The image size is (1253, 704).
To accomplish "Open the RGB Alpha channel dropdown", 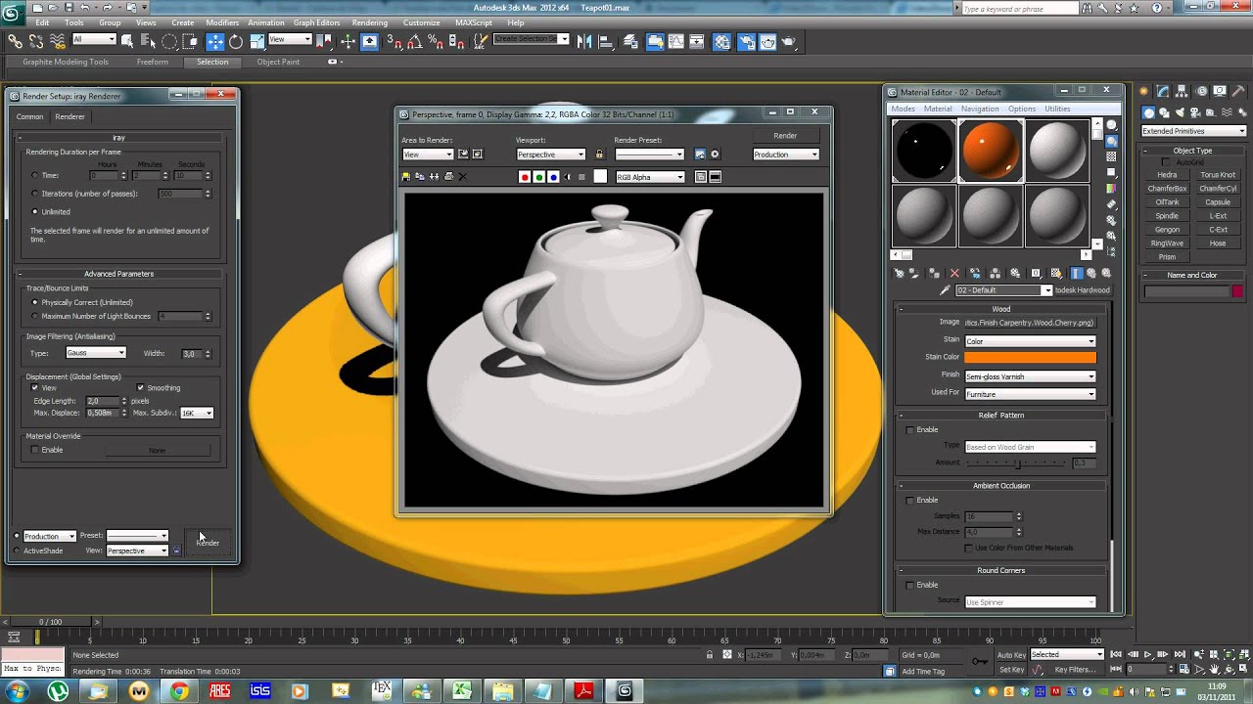I will click(x=650, y=177).
